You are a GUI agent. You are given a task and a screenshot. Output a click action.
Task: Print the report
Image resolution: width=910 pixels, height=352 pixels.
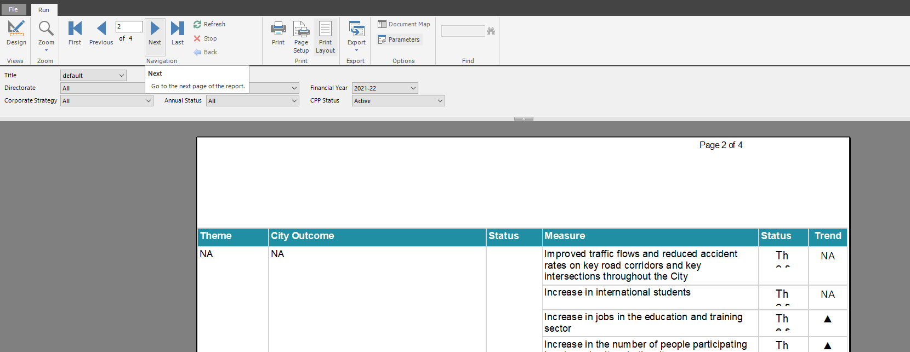278,33
